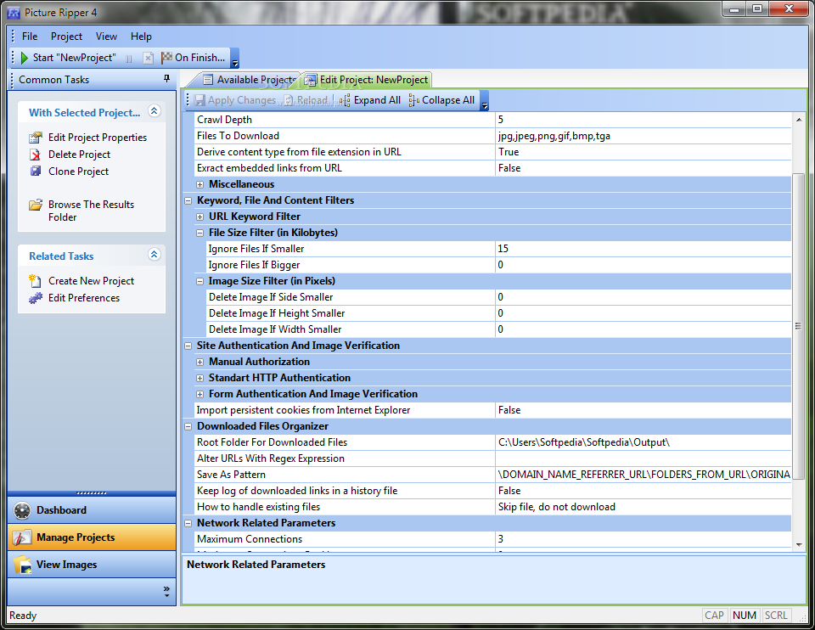Click the Collapse All tree icon
The image size is (815, 630).
tap(413, 100)
